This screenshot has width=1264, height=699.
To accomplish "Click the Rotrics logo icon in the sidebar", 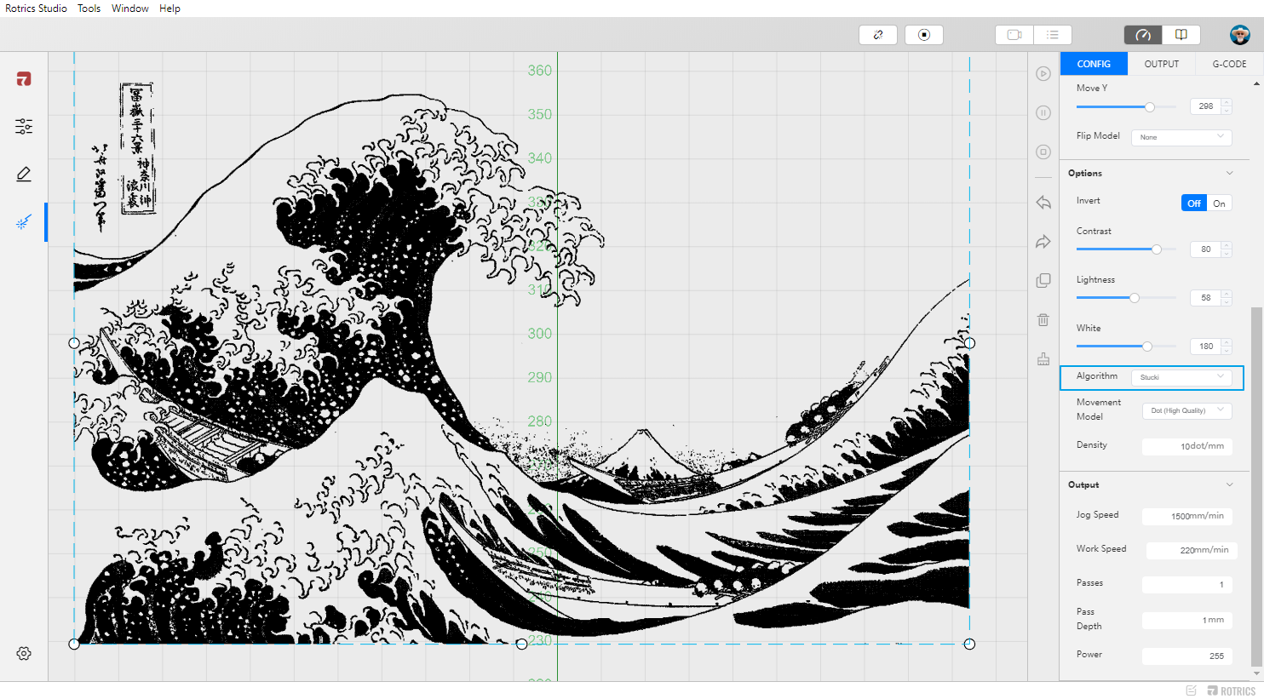I will click(x=24, y=79).
